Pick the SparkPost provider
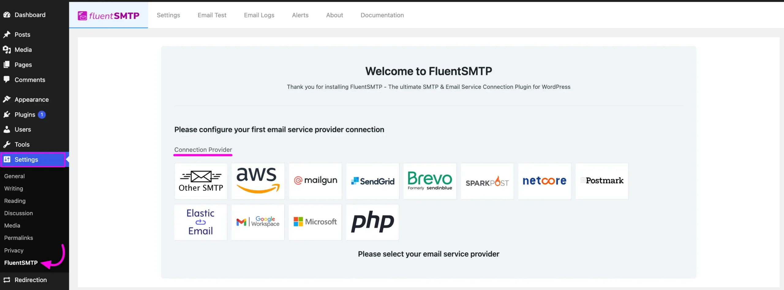 [x=487, y=181]
